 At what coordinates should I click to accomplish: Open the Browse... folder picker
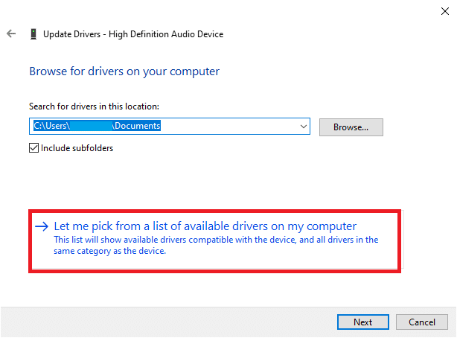point(351,127)
